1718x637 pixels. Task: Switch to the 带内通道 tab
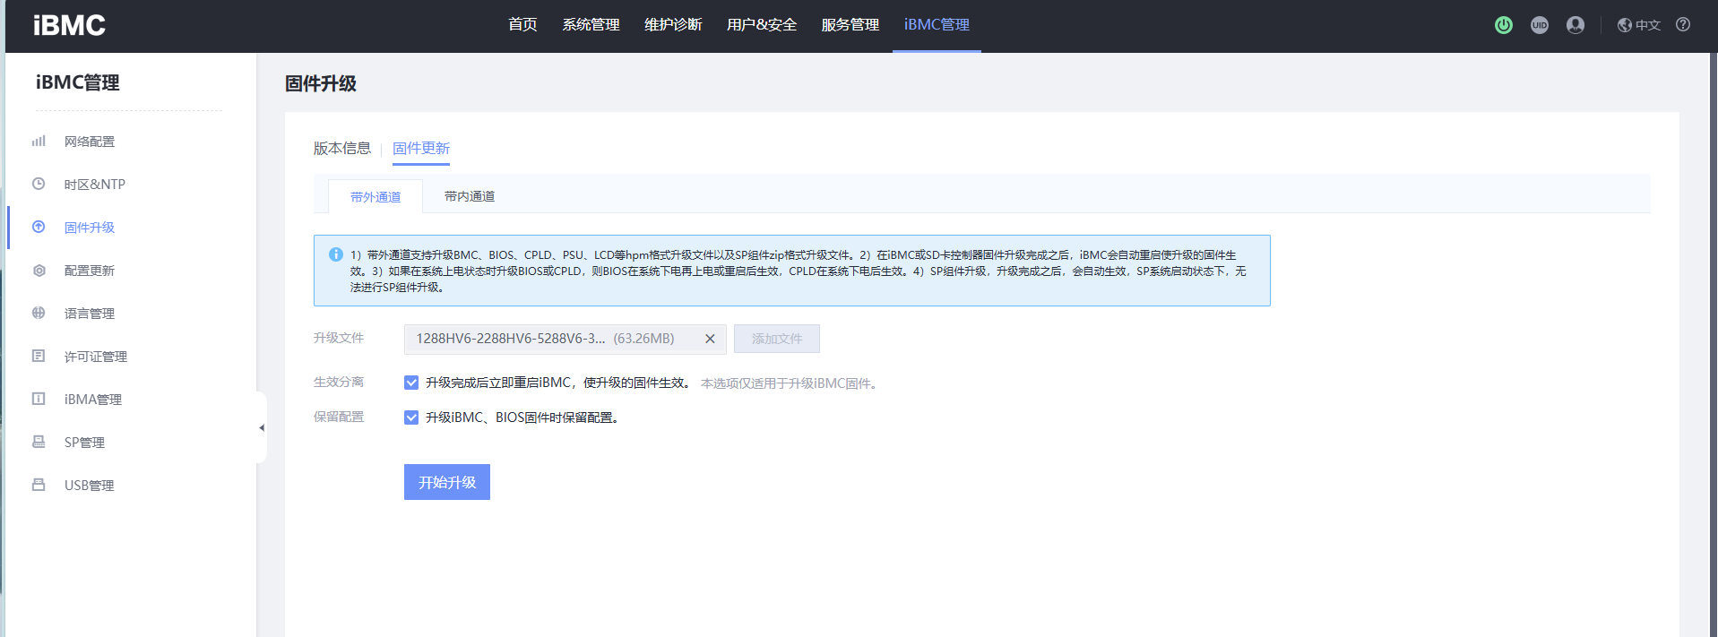pyautogui.click(x=469, y=197)
